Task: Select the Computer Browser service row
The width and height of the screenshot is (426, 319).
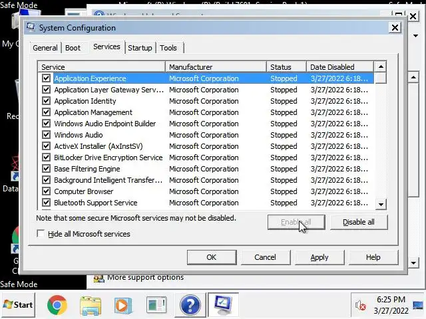Action: point(206,191)
